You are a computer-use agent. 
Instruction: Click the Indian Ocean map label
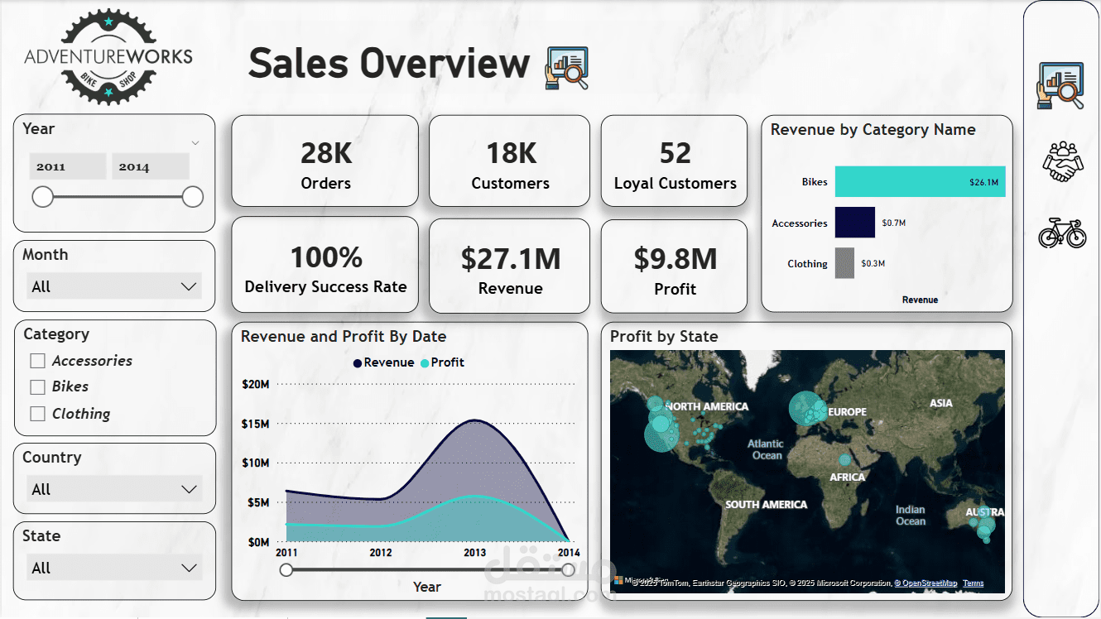(911, 515)
